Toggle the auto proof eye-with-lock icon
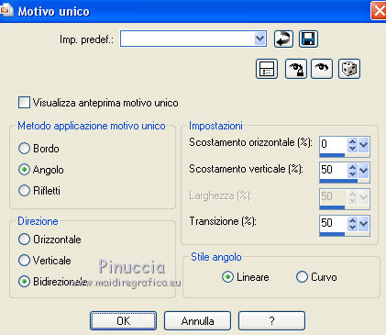The image size is (386, 335). click(295, 69)
